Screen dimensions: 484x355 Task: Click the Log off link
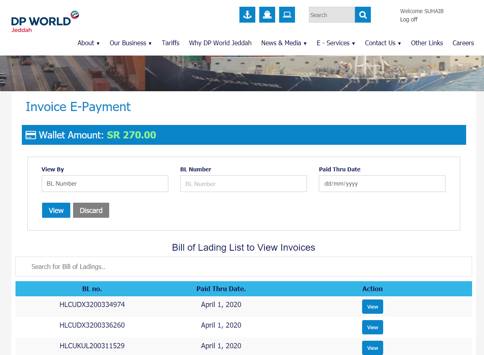point(409,19)
